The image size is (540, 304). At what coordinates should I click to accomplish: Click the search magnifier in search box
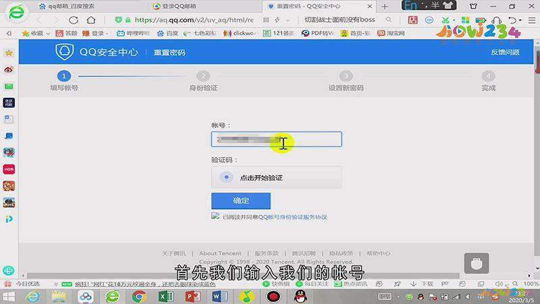point(389,20)
